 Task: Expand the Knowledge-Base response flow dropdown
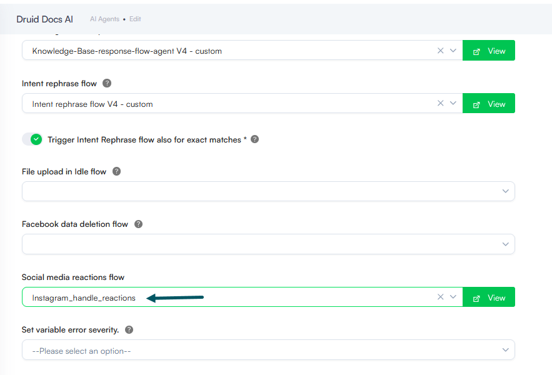pos(453,51)
